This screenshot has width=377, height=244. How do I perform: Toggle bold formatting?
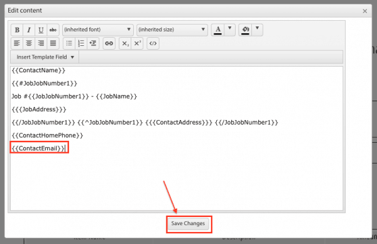point(17,30)
